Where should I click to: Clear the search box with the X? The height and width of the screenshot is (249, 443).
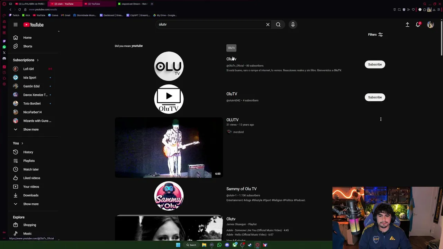(268, 25)
